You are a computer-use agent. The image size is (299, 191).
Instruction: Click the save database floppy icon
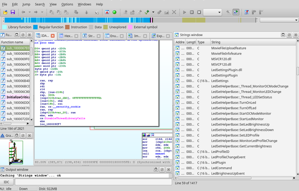[x=13, y=12]
